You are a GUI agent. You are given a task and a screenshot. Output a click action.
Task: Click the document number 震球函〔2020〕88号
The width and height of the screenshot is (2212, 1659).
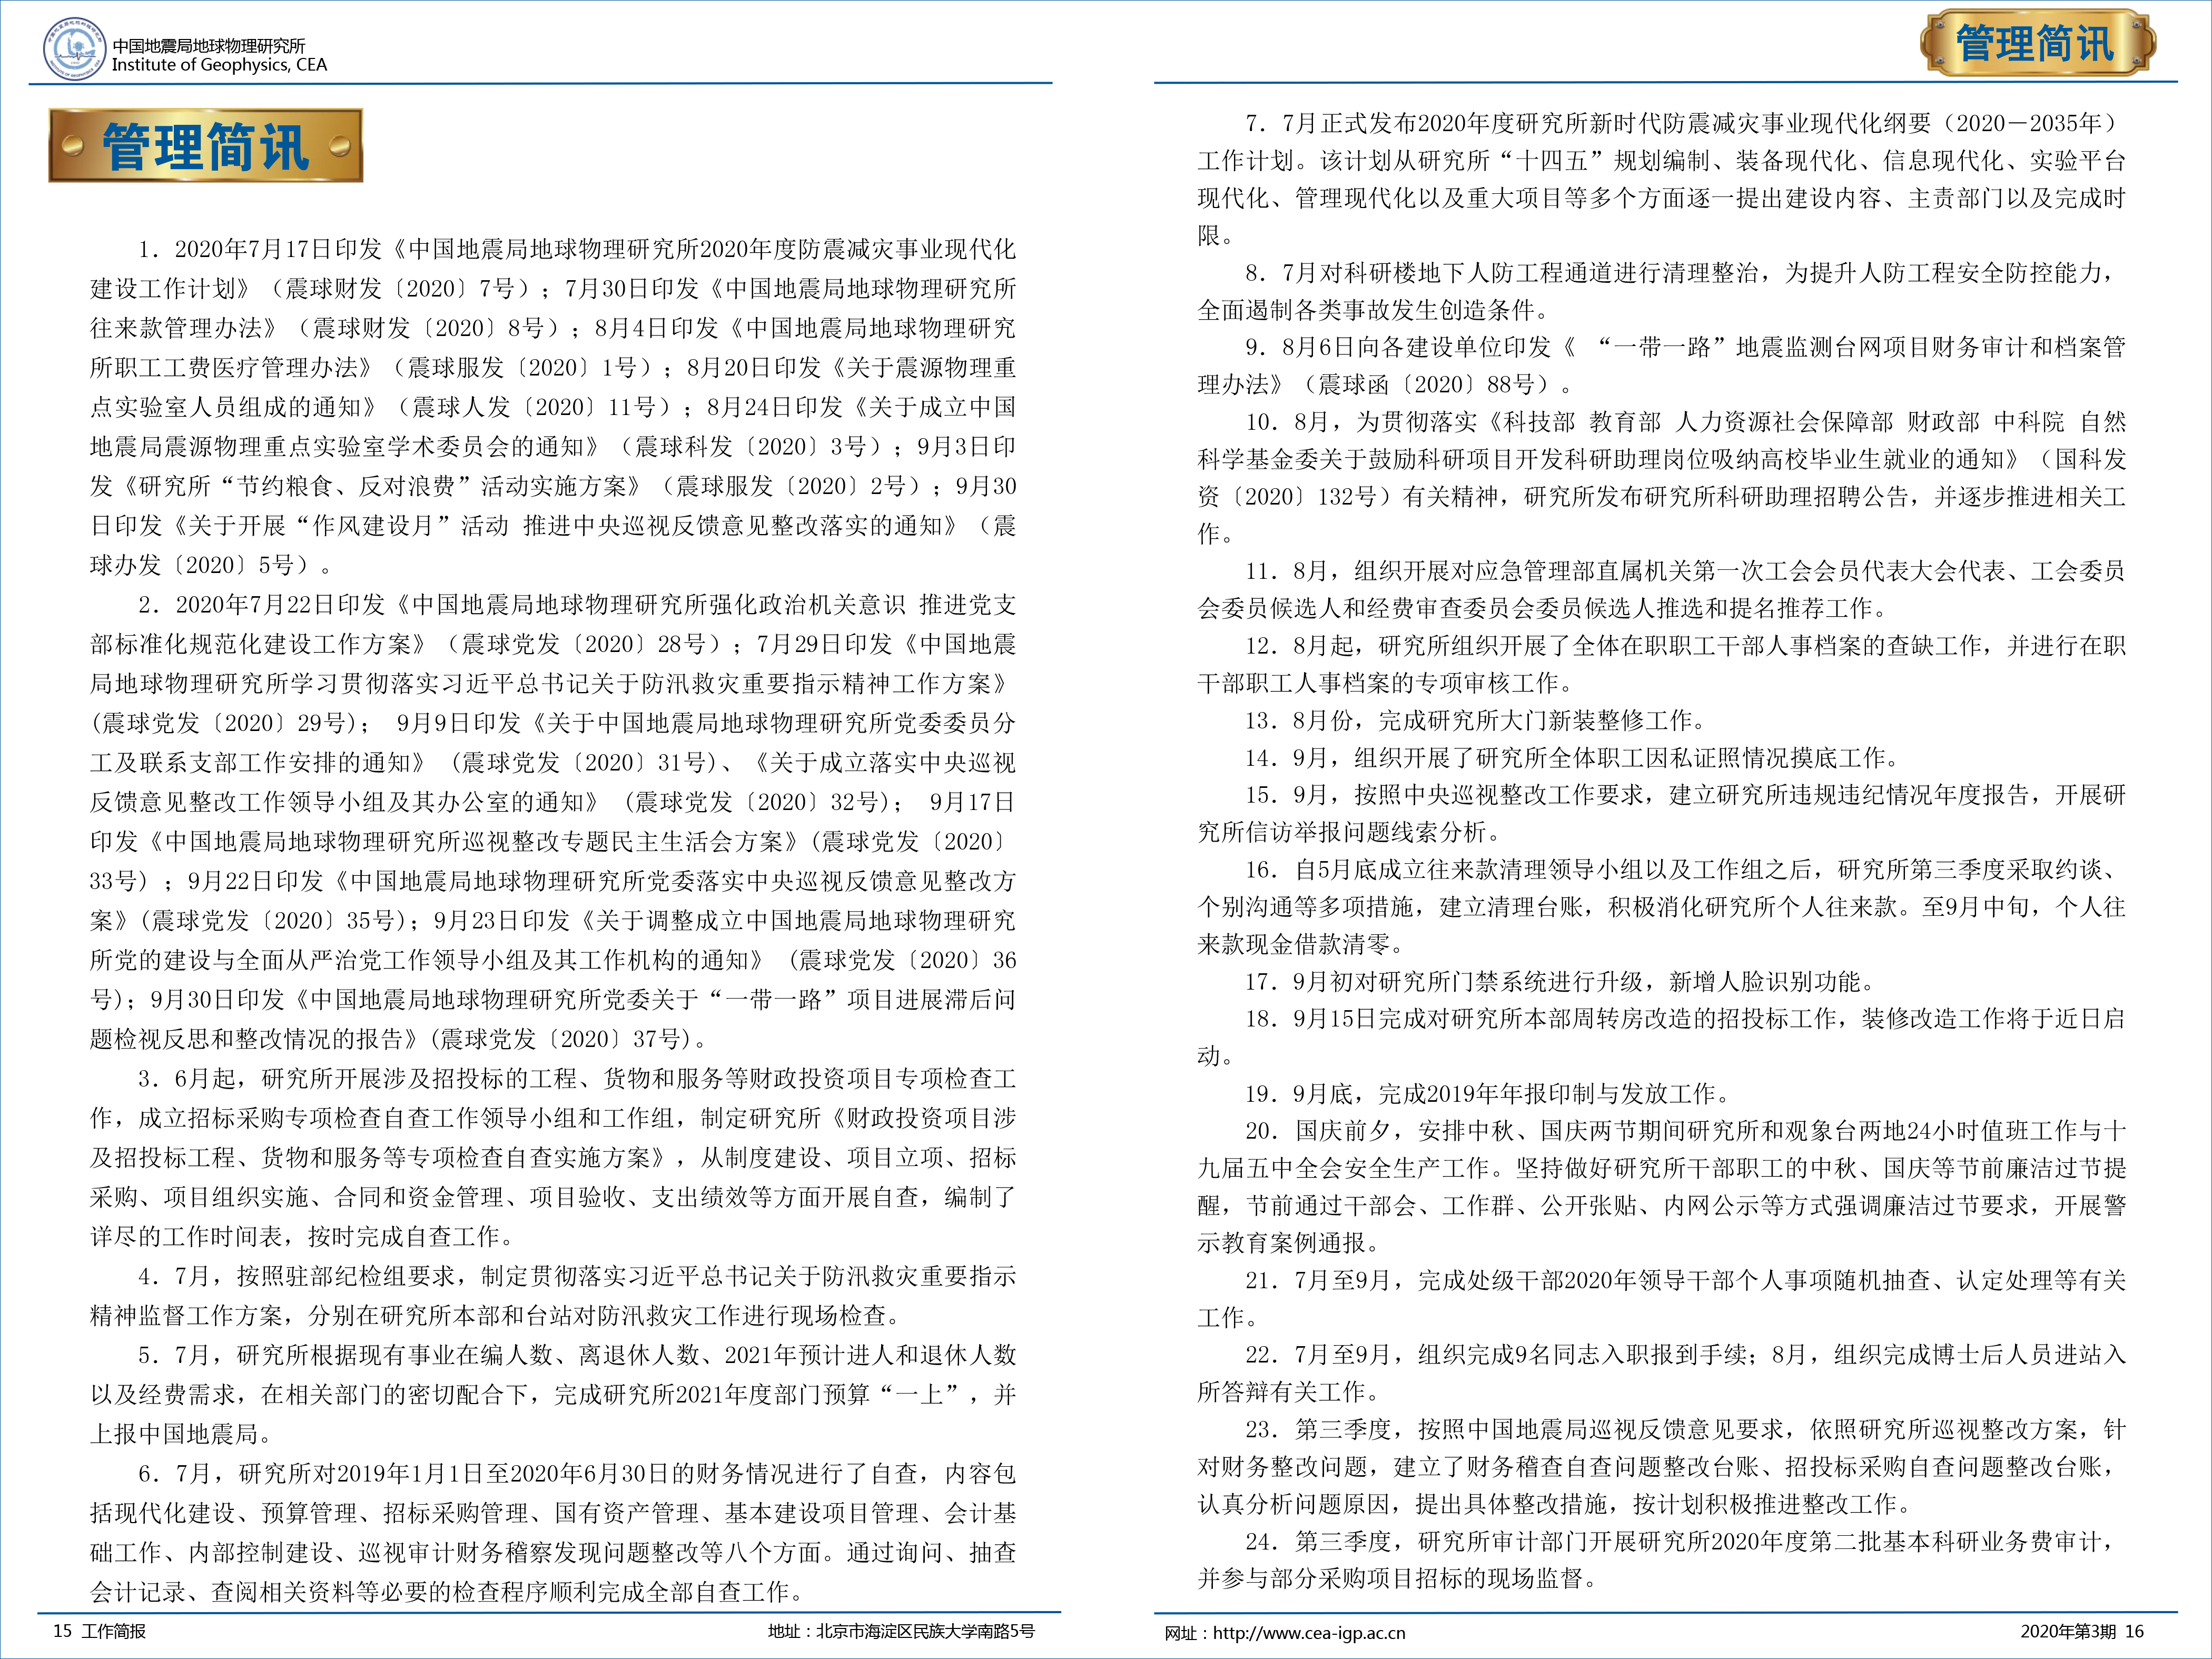(1427, 384)
